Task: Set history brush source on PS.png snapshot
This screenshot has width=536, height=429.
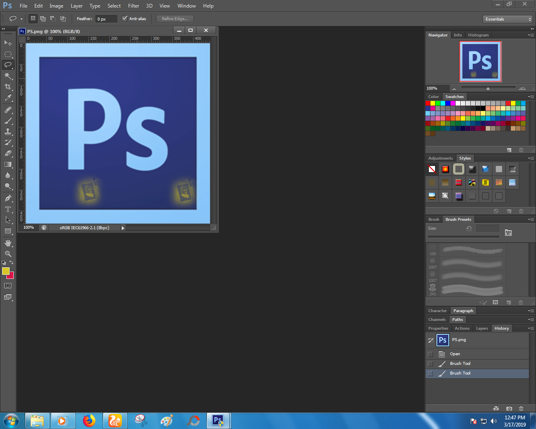Action: 430,340
